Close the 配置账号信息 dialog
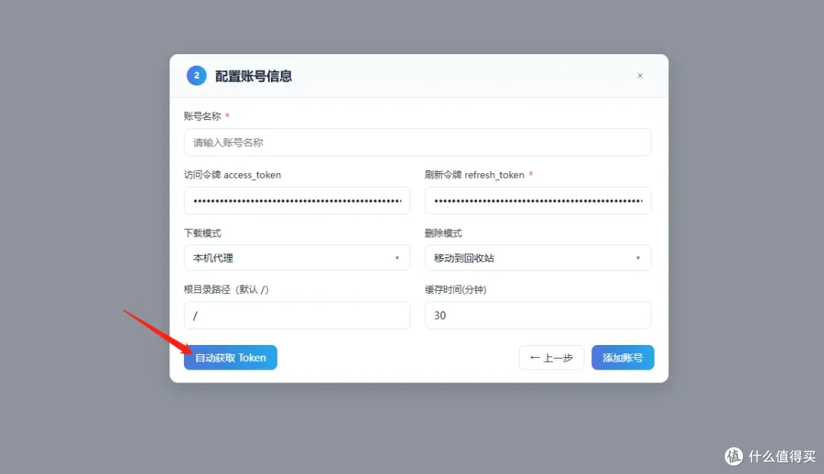Image resolution: width=824 pixels, height=474 pixels. 639,76
